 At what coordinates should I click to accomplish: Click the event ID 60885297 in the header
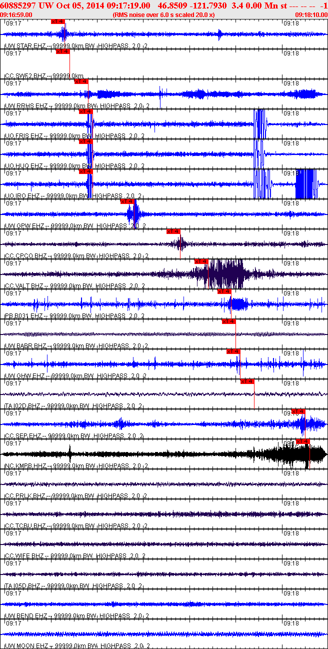coord(17,5)
